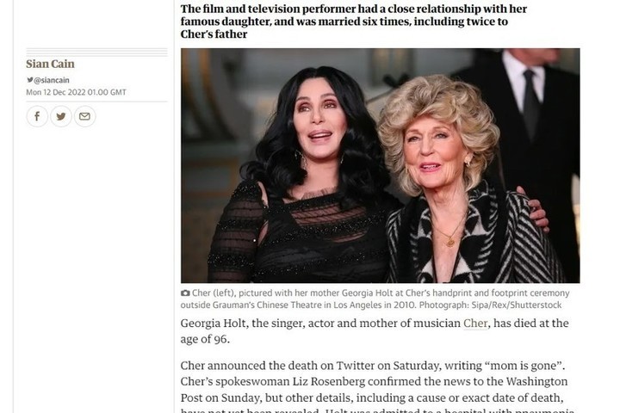620x413 pixels.
Task: Share the article on Facebook
Action: pyautogui.click(x=37, y=117)
